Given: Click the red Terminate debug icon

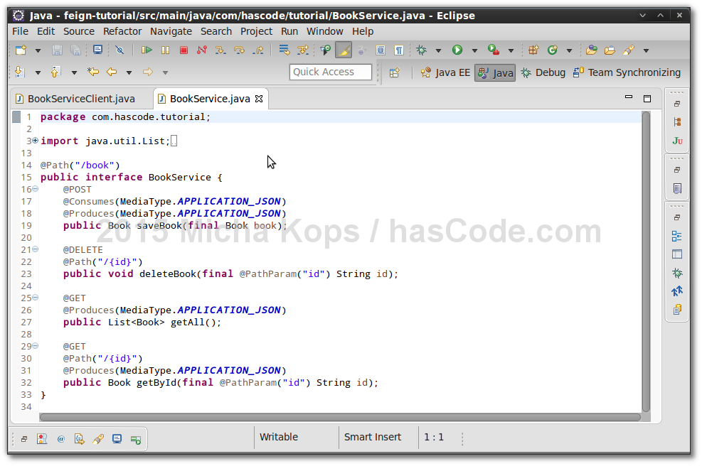Looking at the screenshot, I should tap(184, 50).
